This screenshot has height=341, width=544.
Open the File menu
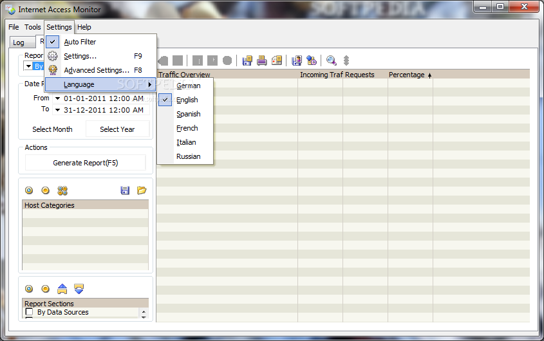click(x=14, y=27)
